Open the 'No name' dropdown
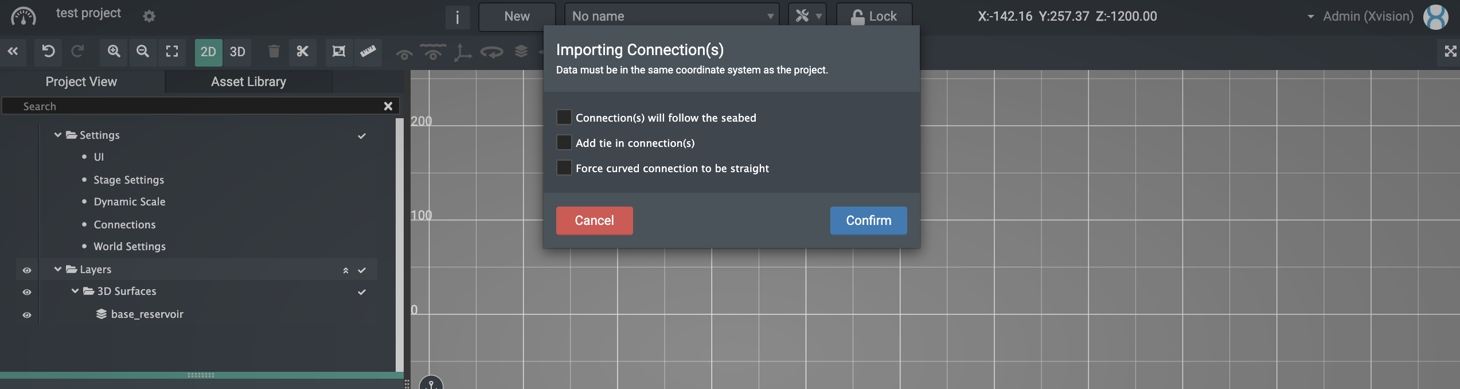1460x389 pixels. (672, 17)
